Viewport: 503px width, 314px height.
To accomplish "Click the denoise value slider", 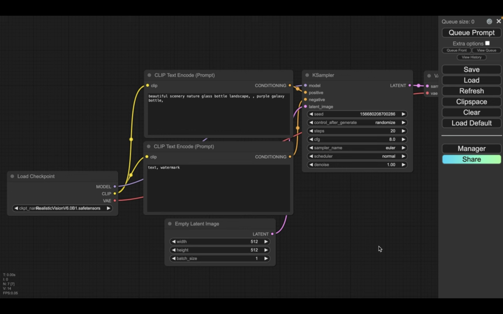I will tap(357, 165).
